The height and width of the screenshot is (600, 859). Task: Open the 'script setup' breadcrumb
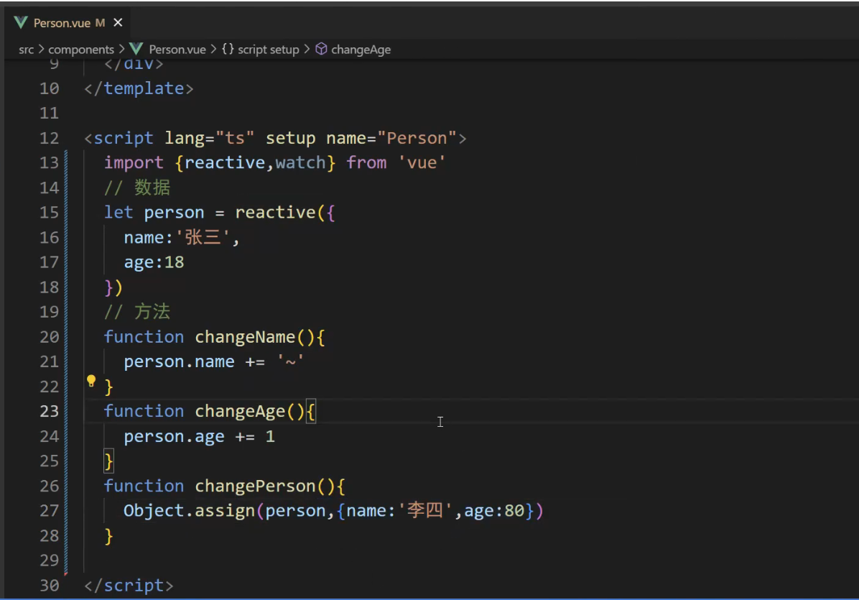(269, 50)
